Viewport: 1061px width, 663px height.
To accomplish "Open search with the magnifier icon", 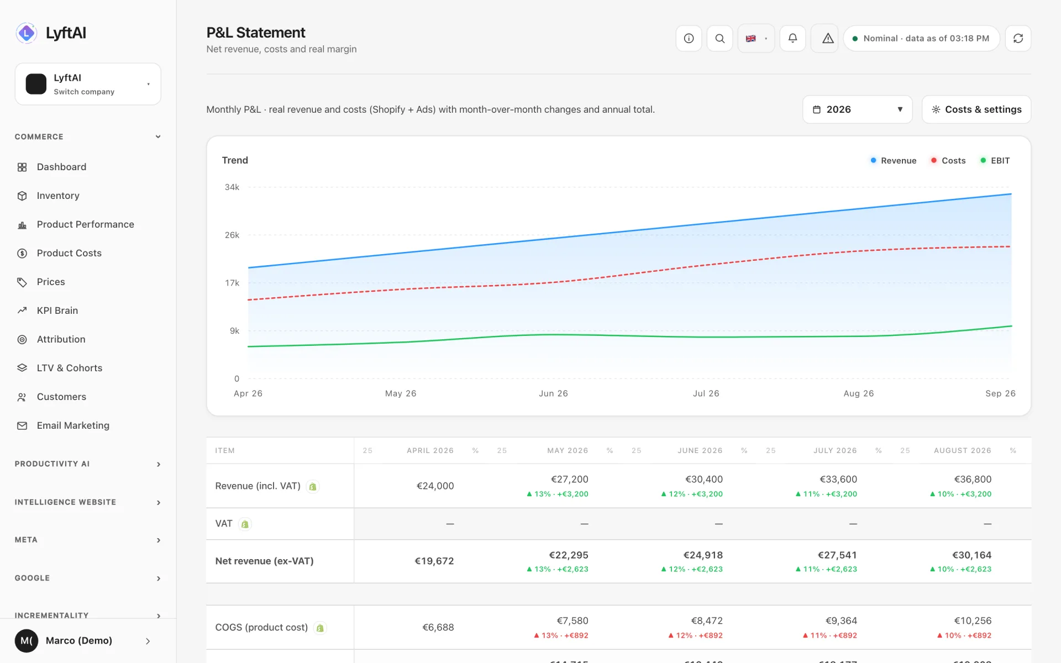I will point(719,38).
